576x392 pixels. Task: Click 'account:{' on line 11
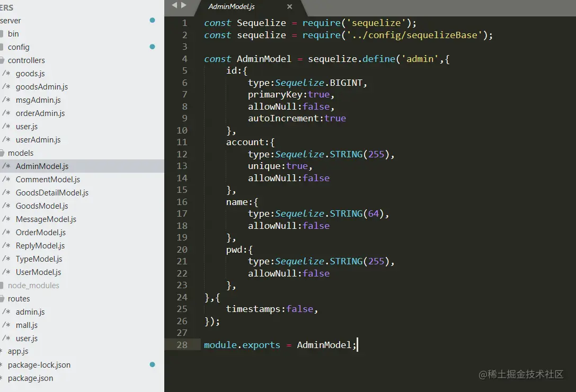pos(250,142)
